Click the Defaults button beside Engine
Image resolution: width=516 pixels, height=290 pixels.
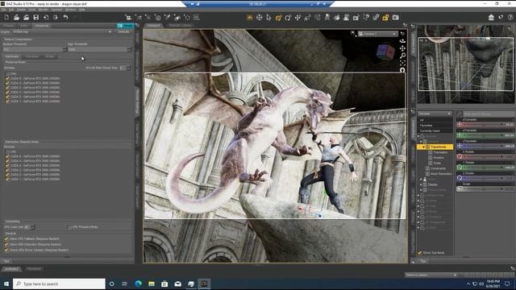(x=123, y=32)
